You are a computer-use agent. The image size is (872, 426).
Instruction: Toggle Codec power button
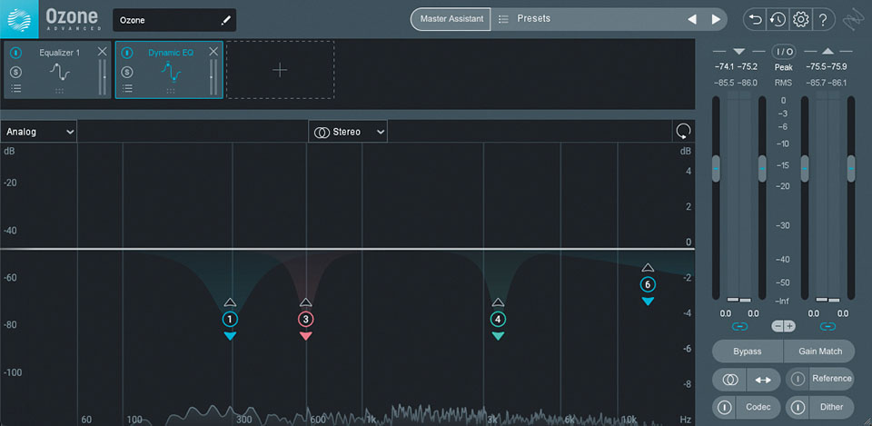pos(725,408)
